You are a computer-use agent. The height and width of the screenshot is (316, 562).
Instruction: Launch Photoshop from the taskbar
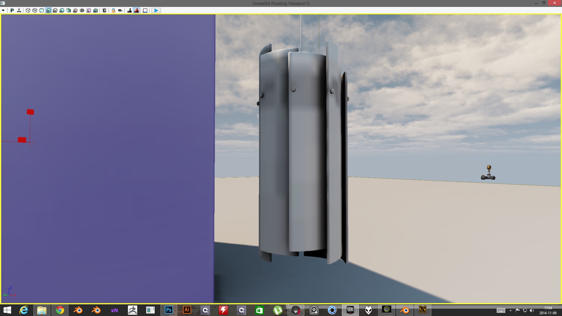coord(169,310)
